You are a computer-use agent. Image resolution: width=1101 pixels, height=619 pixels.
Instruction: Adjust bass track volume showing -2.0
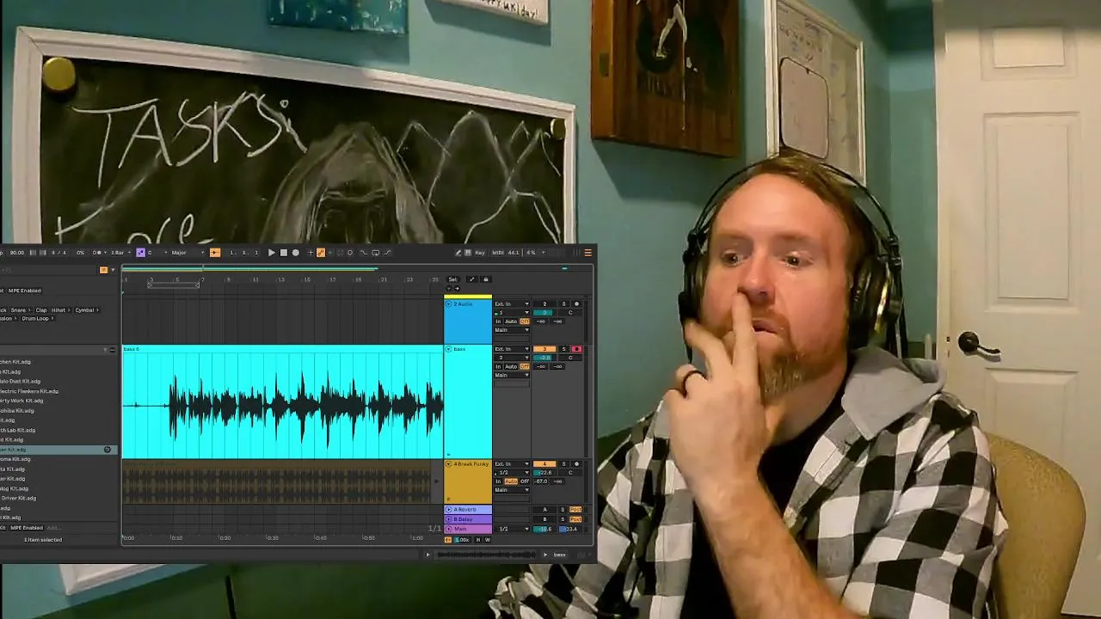(x=543, y=358)
